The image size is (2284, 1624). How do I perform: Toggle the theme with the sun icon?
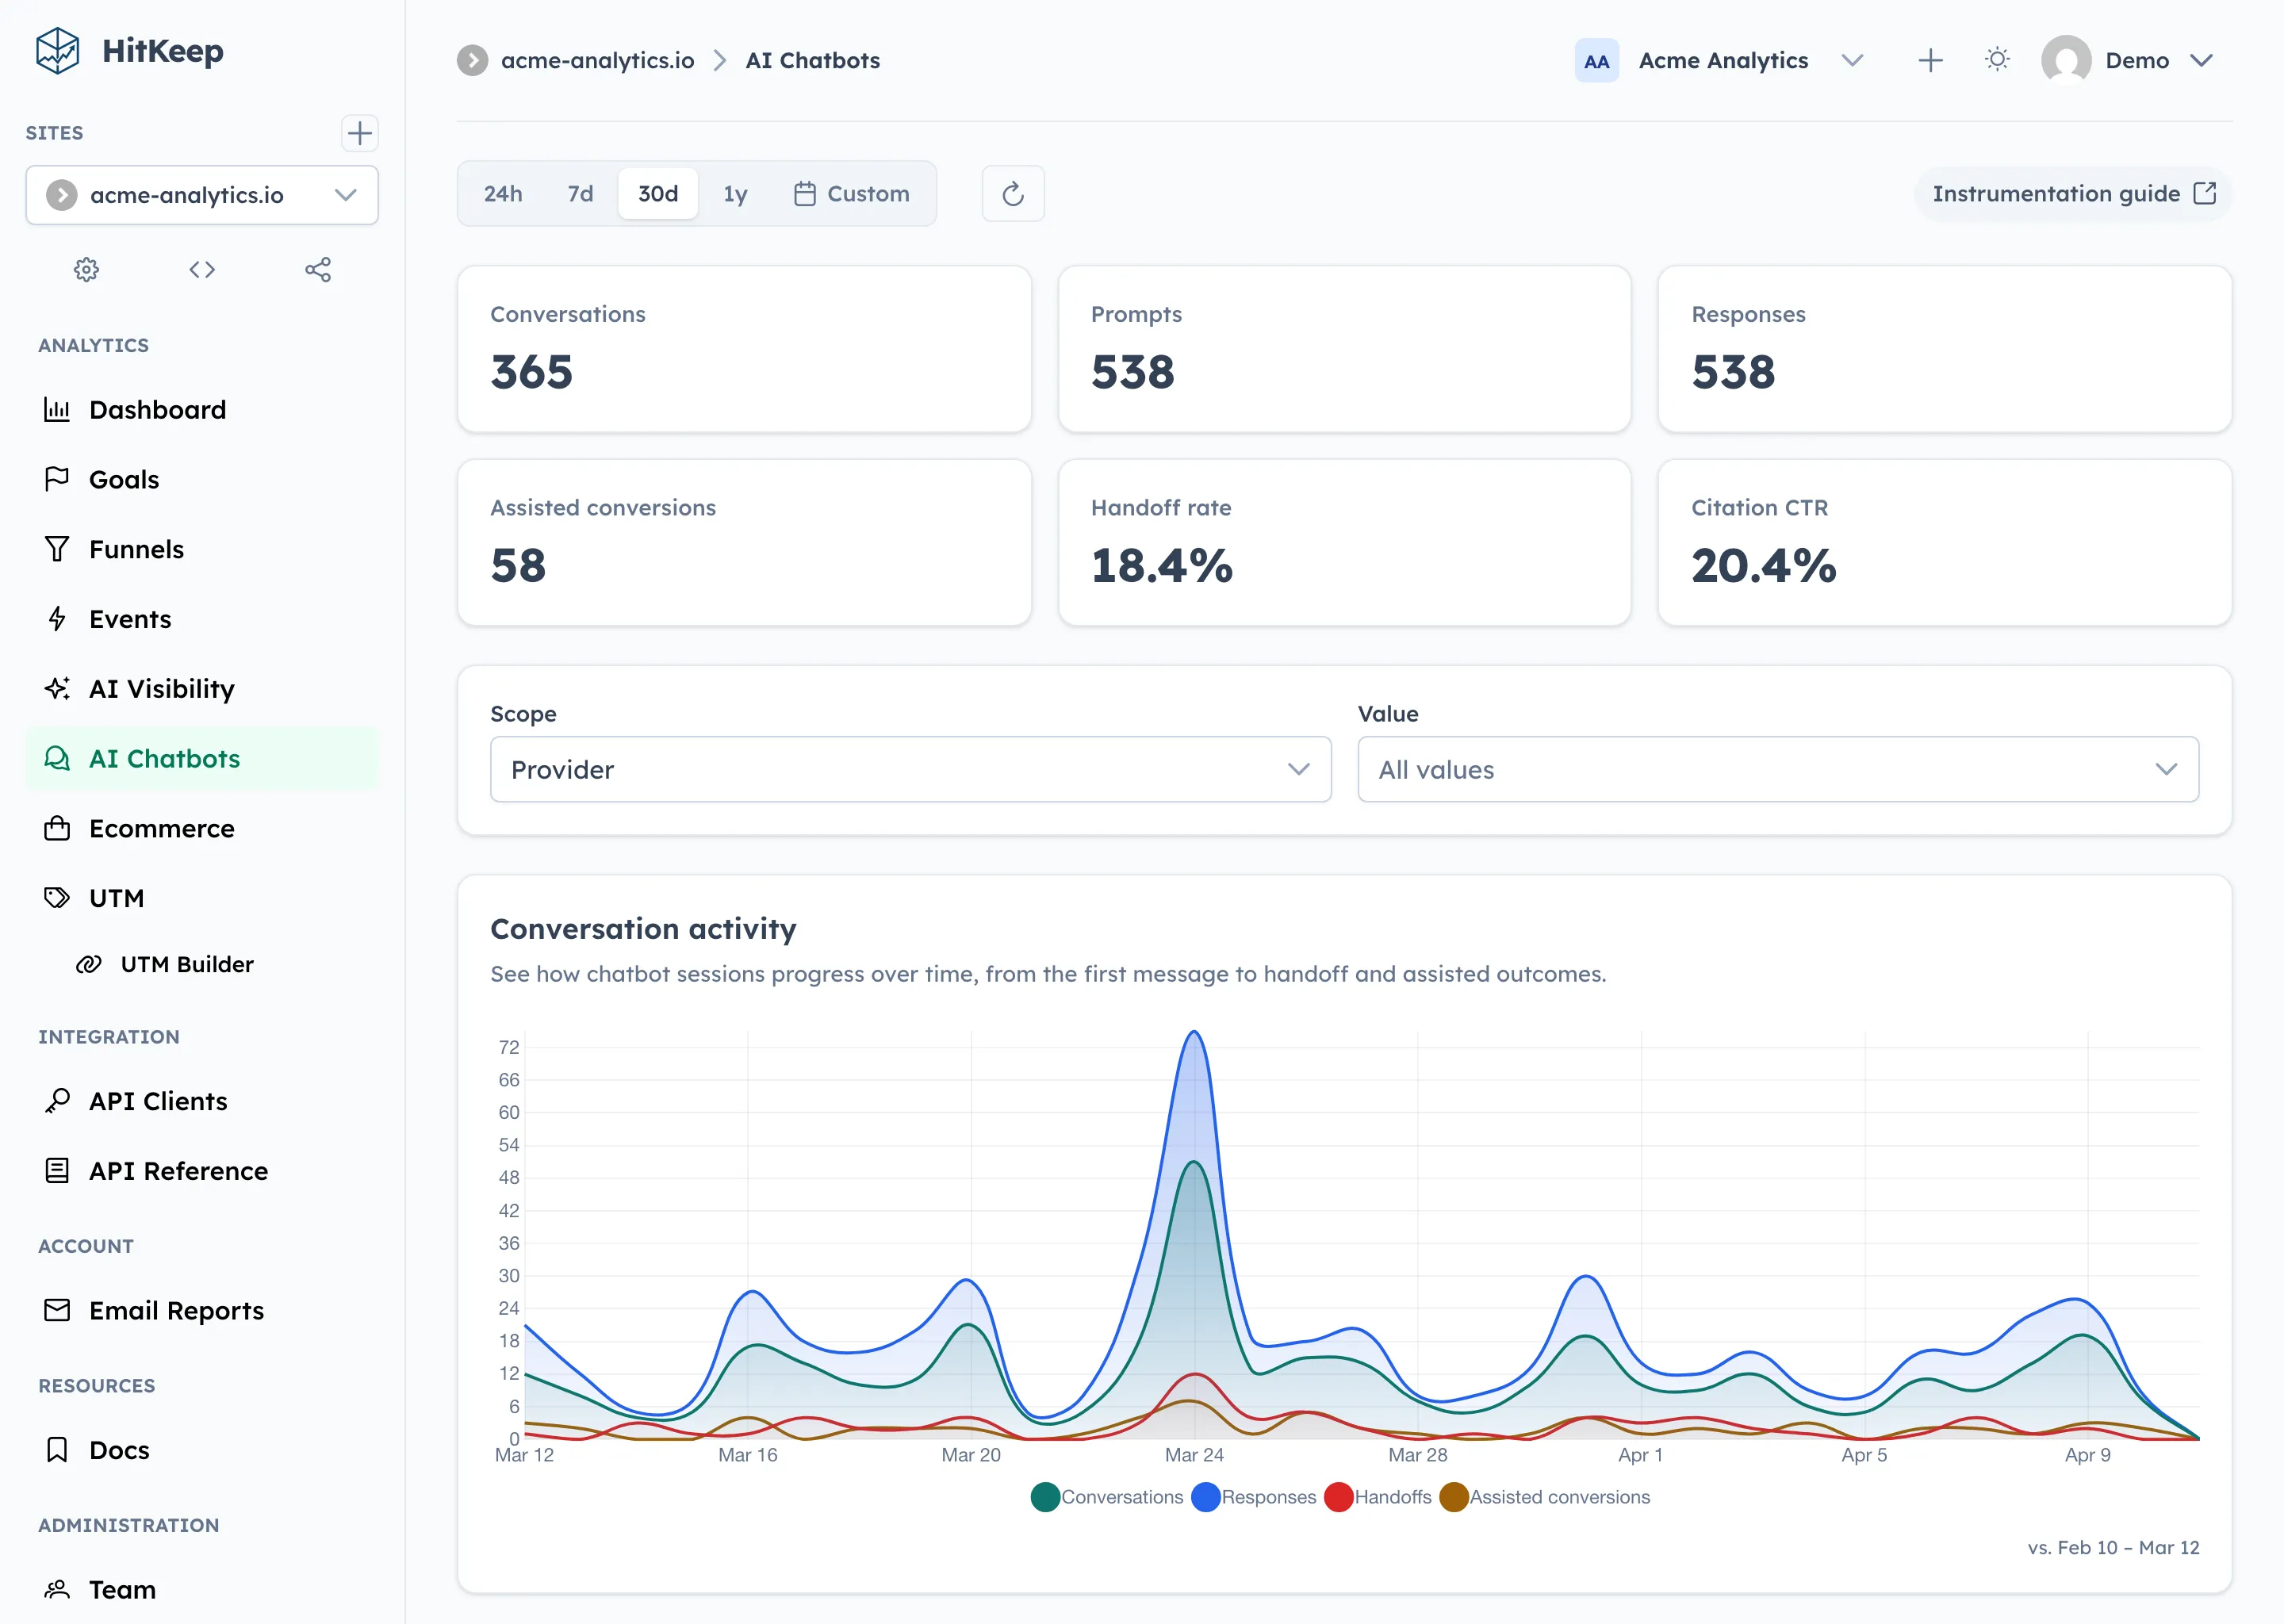[1997, 60]
